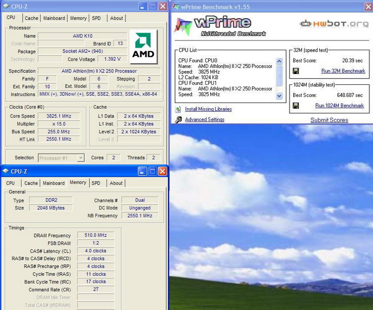Open Cache tab in lower CPU-Z window

(31, 183)
